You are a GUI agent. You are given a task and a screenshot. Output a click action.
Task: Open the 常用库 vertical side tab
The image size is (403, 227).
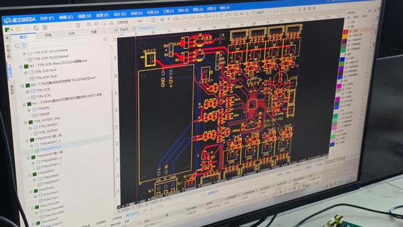coord(12,90)
